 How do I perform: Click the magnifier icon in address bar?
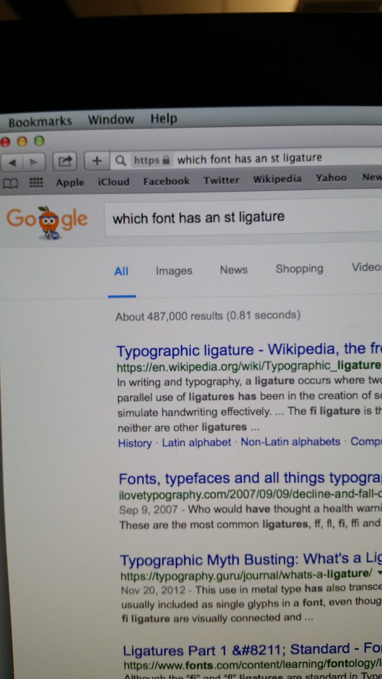coord(120,161)
